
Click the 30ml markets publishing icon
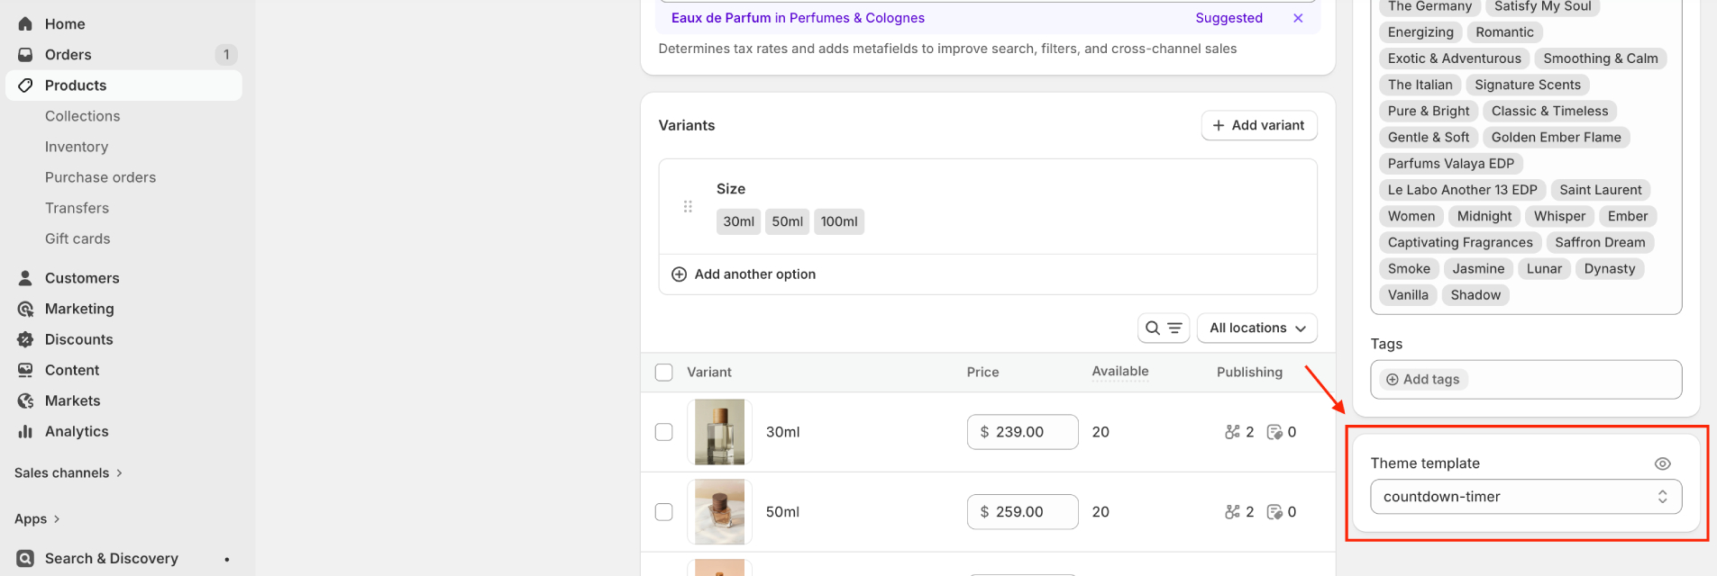pyautogui.click(x=1274, y=432)
